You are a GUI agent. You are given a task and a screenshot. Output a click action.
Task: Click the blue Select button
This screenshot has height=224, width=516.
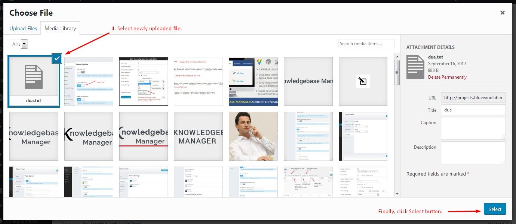495,209
